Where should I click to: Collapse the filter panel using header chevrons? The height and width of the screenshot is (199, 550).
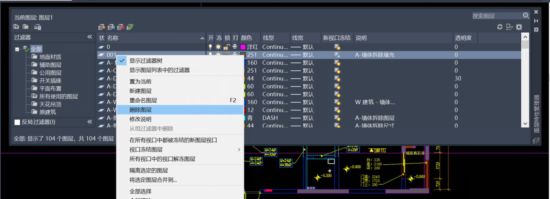90,37
